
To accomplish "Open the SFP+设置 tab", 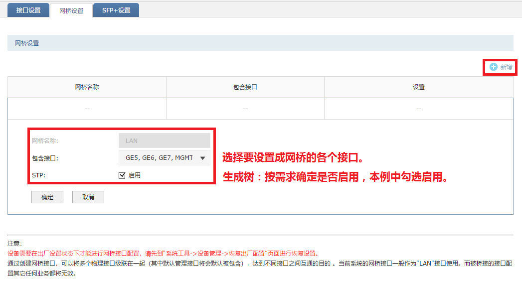I will point(116,10).
